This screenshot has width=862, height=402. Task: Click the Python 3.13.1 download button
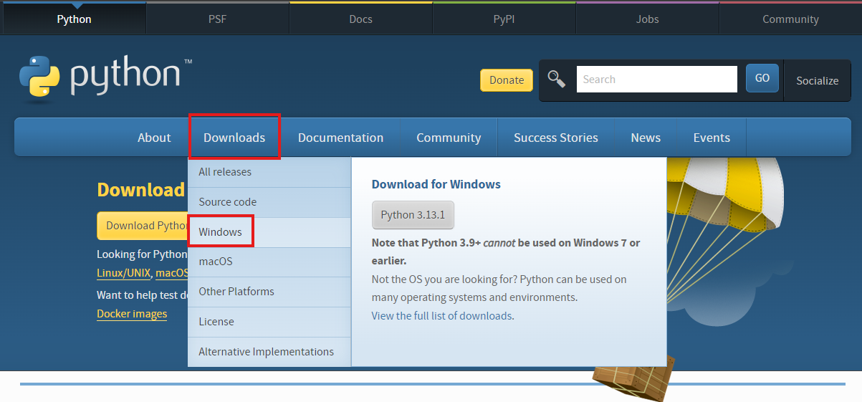pyautogui.click(x=413, y=215)
